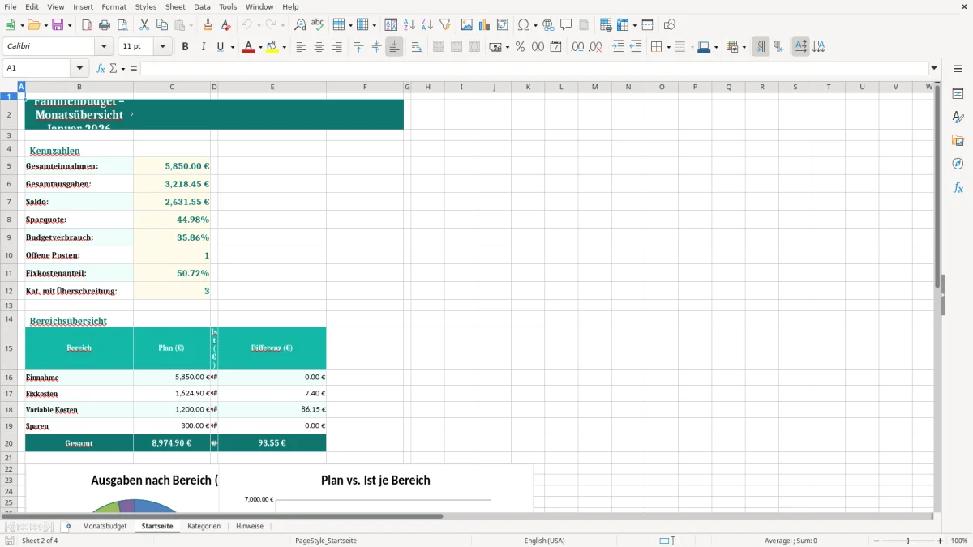The height and width of the screenshot is (547, 973).
Task: Open Name Box dropdown arrow
Action: [x=79, y=68]
